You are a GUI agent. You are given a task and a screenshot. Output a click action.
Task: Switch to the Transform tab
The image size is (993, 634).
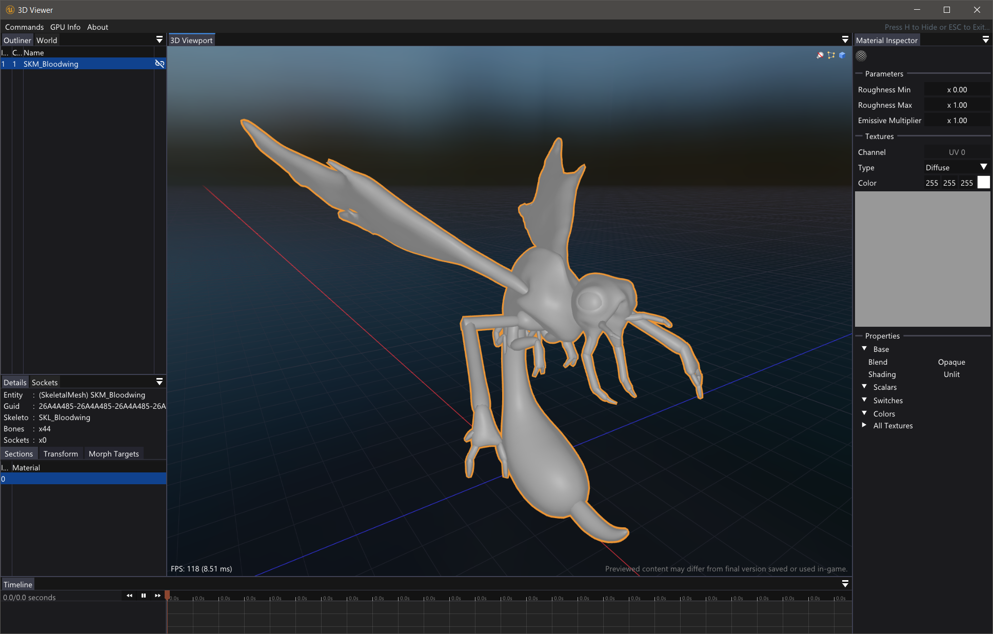[x=61, y=453]
